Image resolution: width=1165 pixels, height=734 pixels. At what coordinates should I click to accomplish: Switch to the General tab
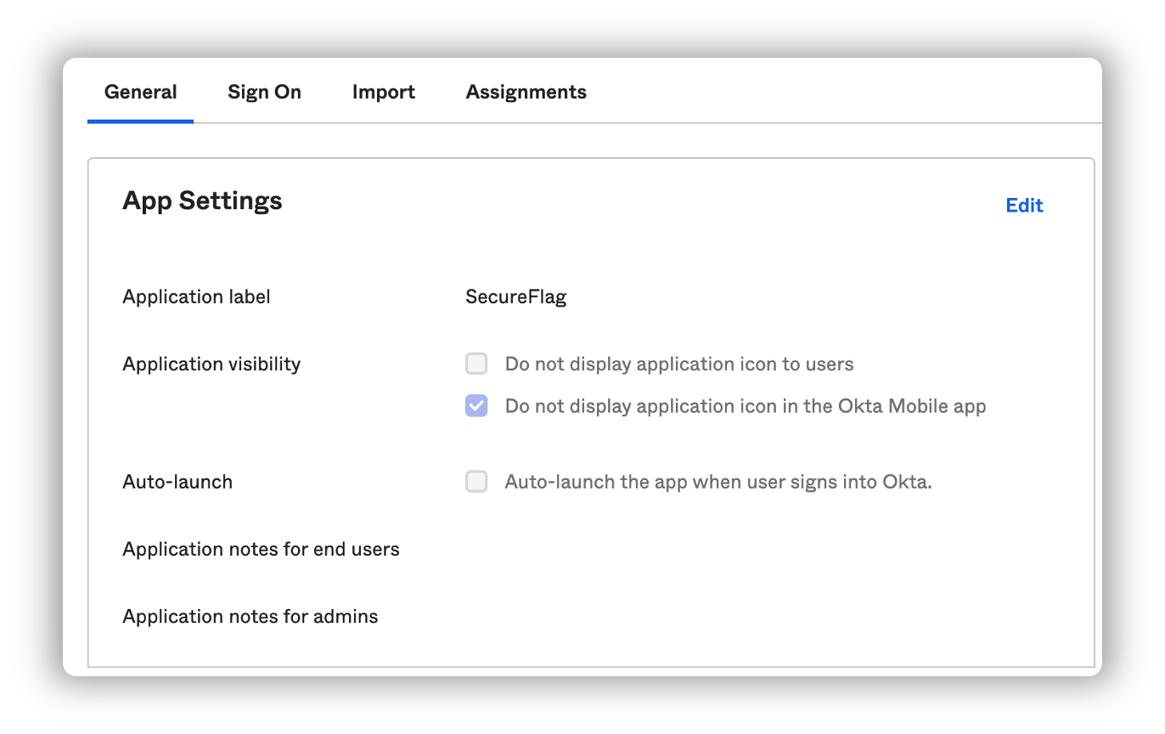click(140, 92)
